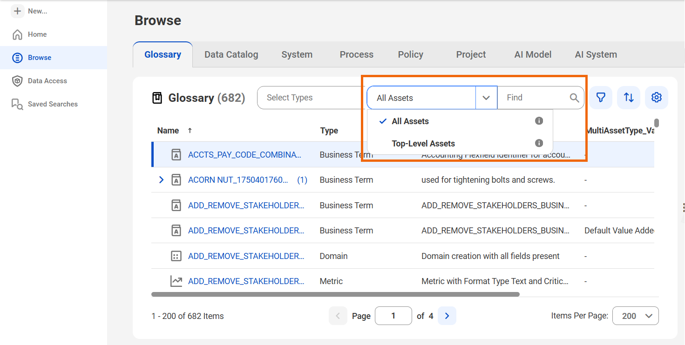The width and height of the screenshot is (685, 345).
Task: Click the "Metric" type cell
Action: coord(331,281)
